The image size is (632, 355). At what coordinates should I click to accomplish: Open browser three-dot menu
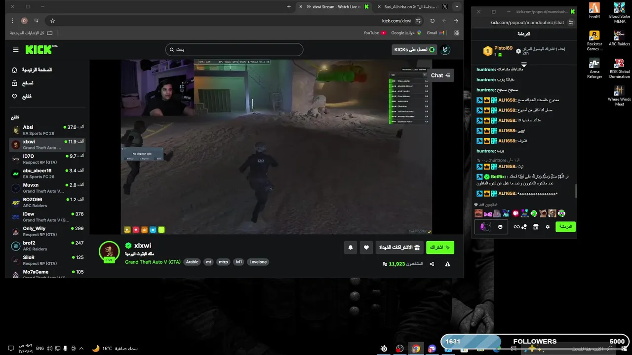13,21
